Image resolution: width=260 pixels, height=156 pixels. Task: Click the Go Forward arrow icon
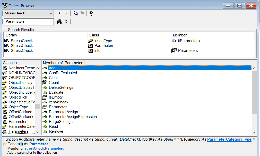pyautogui.click(x=66, y=13)
